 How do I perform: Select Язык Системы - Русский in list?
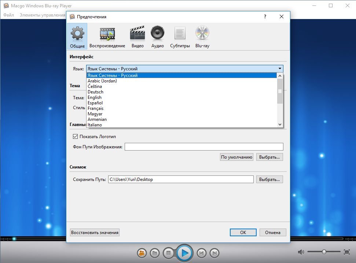[181, 75]
